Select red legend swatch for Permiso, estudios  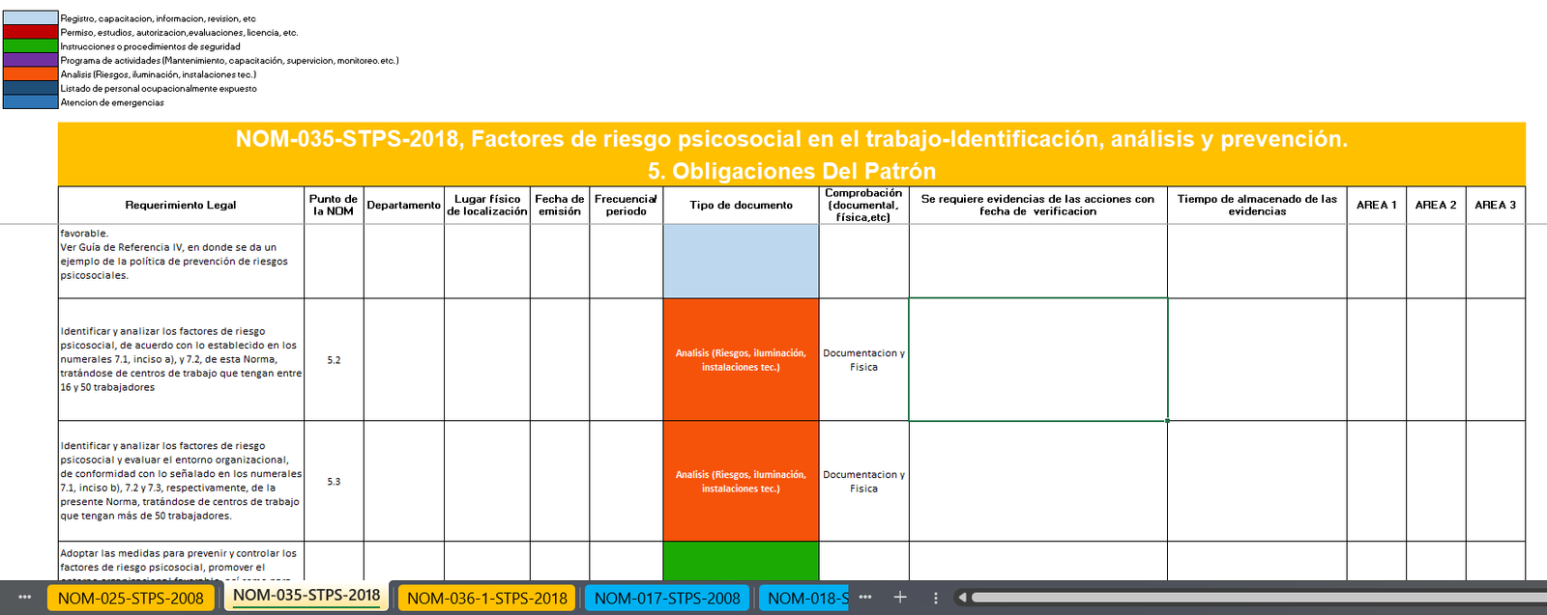30,32
